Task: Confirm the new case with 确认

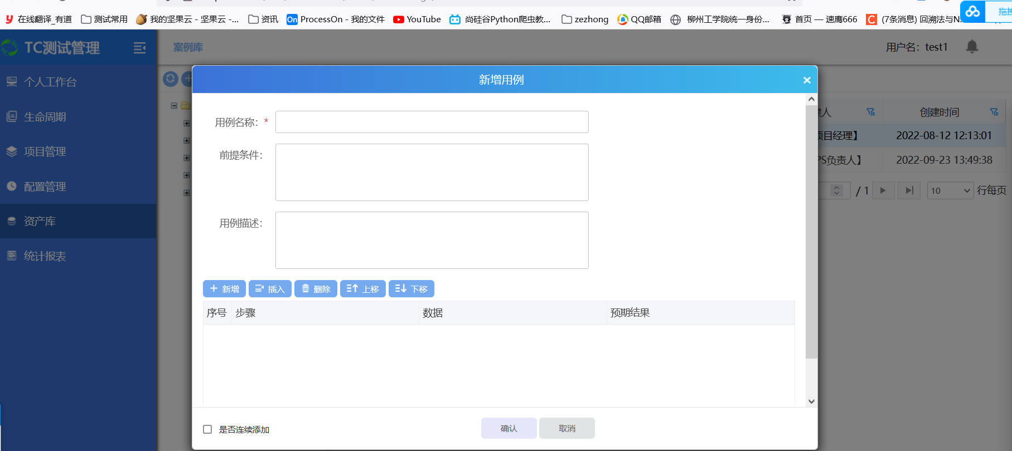Action: tap(509, 428)
